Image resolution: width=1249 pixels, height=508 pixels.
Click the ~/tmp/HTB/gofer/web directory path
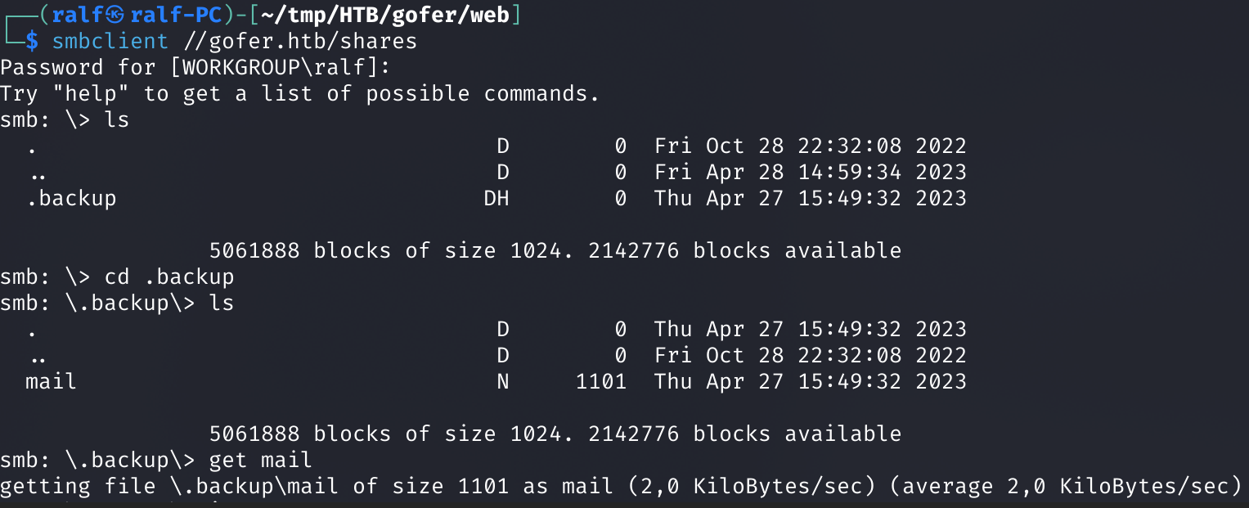[x=389, y=15]
